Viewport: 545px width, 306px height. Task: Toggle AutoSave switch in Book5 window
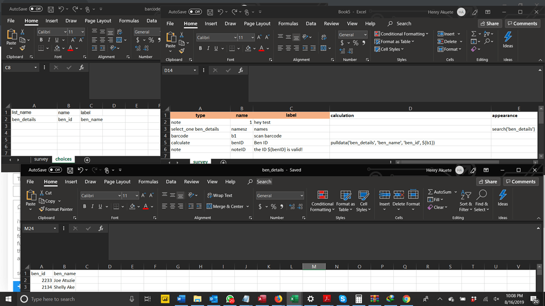(x=195, y=12)
